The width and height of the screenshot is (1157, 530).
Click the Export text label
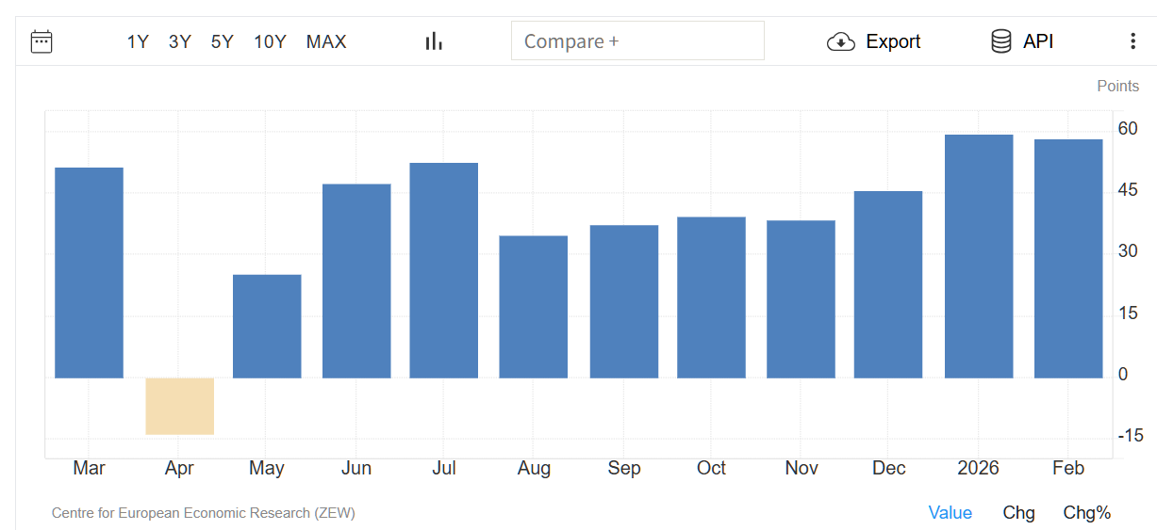(x=893, y=41)
